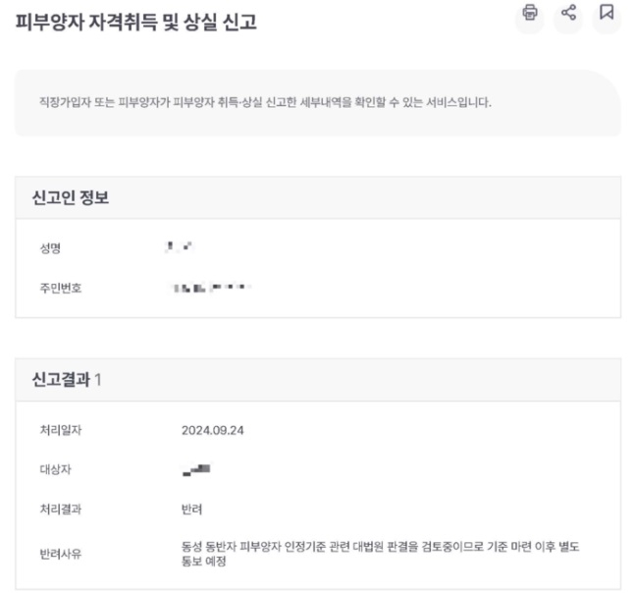This screenshot has width=635, height=593.
Task: Click the print icon
Action: coord(530,13)
